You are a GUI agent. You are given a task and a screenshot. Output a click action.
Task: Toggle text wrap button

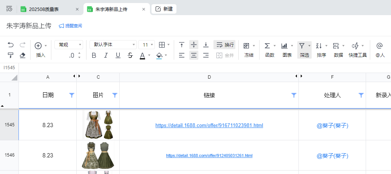click(224, 45)
